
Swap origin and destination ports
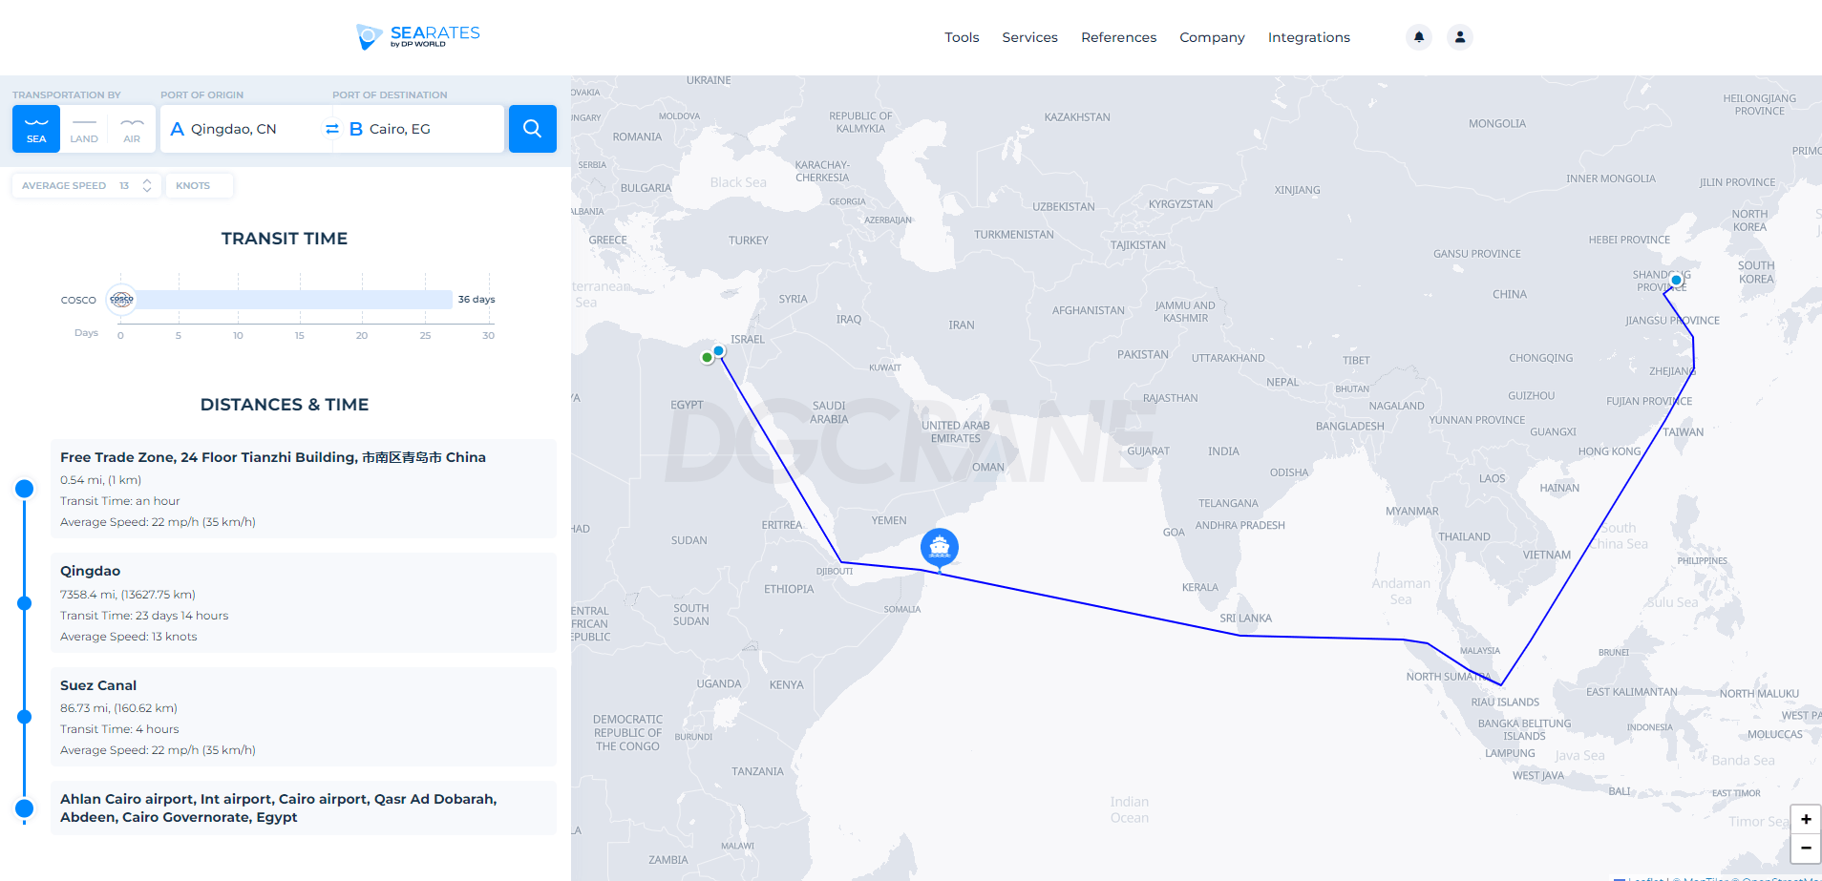pyautogui.click(x=332, y=129)
